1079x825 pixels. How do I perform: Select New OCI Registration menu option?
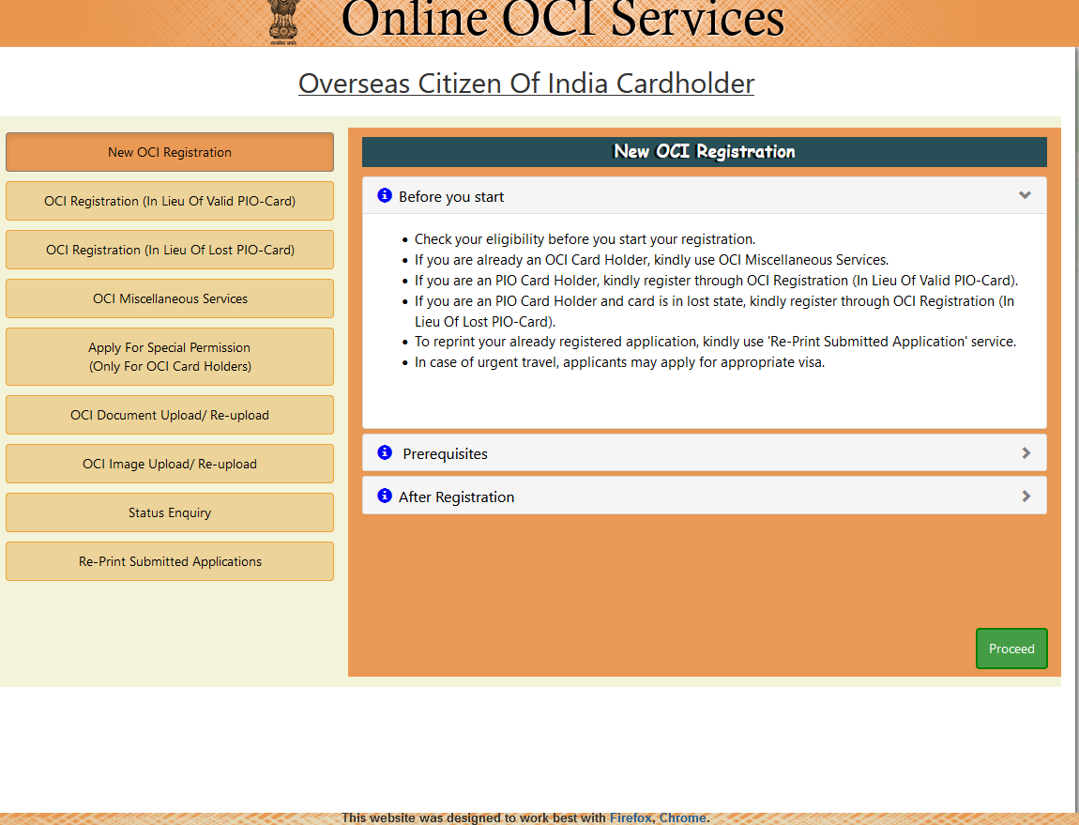169,152
